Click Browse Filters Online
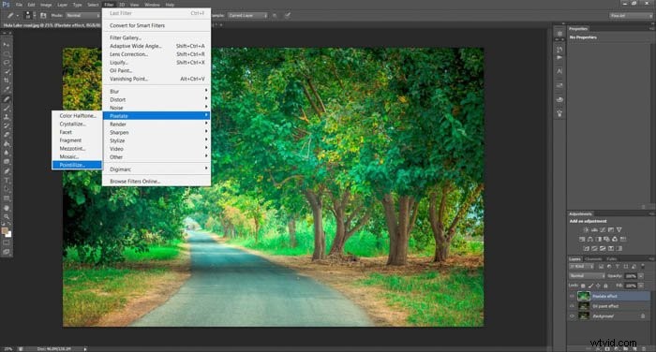The width and height of the screenshot is (656, 352). pos(157,182)
